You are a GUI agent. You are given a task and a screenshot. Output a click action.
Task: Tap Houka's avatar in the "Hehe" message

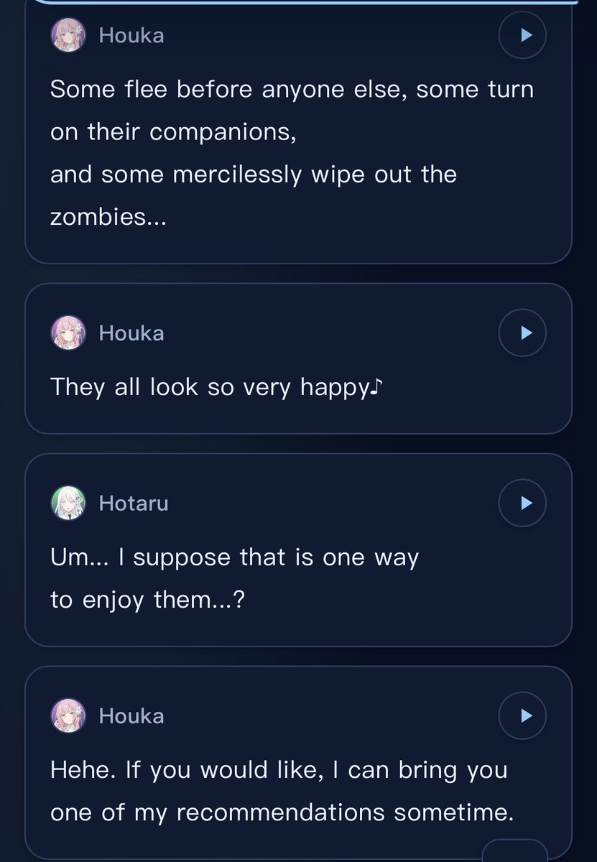pos(68,715)
